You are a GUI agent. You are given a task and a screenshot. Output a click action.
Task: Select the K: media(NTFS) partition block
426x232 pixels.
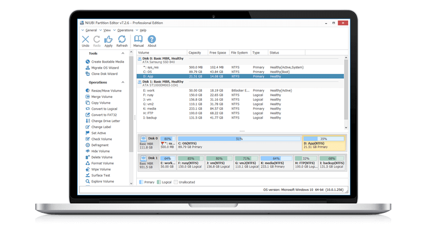[x=276, y=162]
